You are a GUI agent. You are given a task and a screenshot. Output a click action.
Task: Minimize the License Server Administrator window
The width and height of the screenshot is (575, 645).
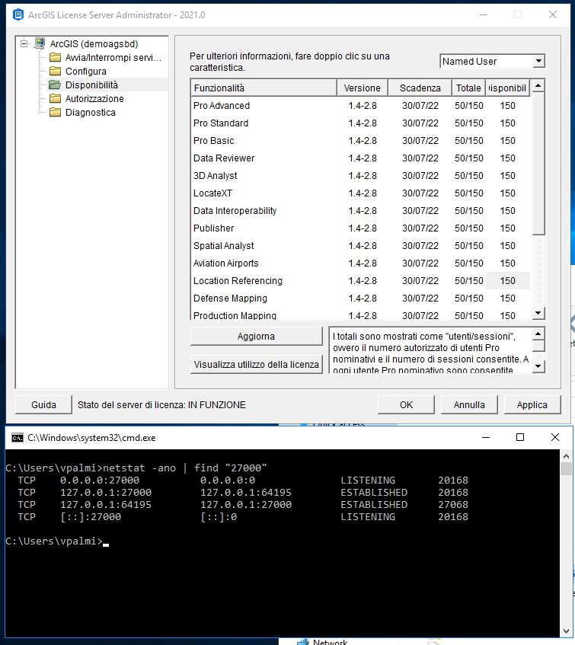[484, 14]
